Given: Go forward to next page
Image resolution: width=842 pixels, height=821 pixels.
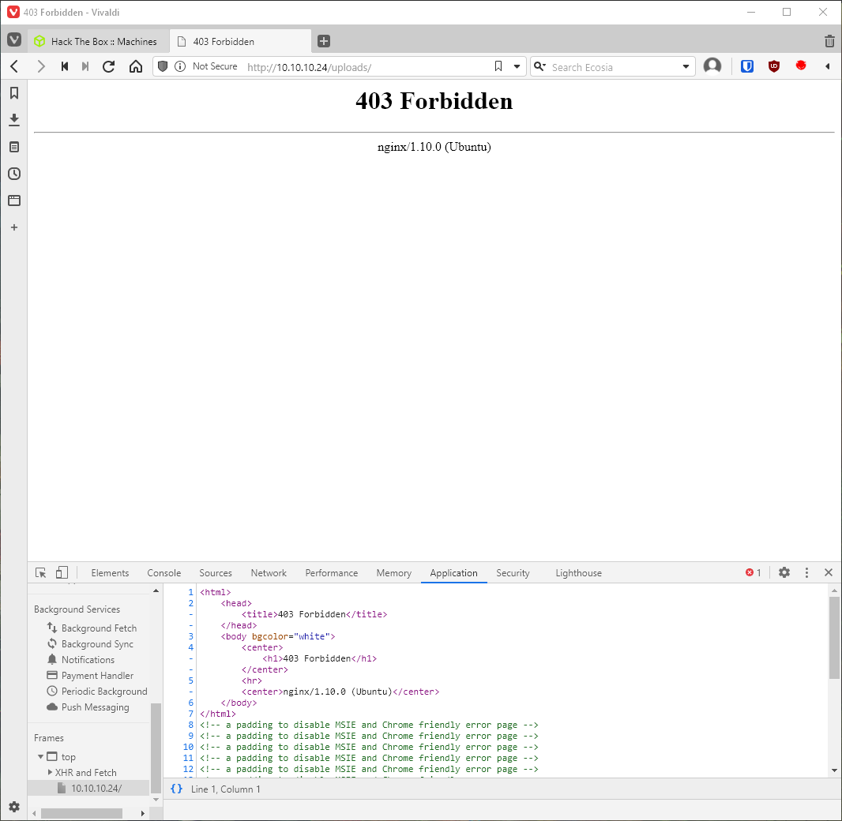Looking at the screenshot, I should point(41,66).
